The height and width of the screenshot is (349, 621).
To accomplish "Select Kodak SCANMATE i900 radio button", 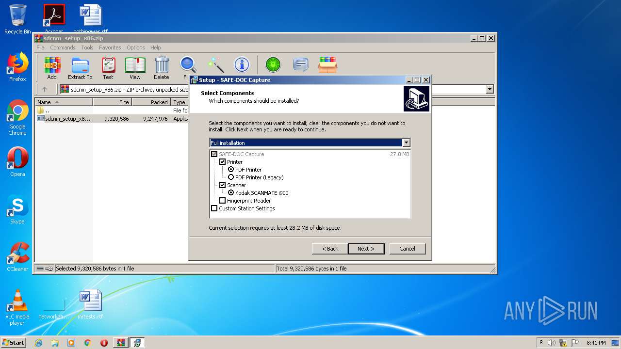I will tap(231, 193).
